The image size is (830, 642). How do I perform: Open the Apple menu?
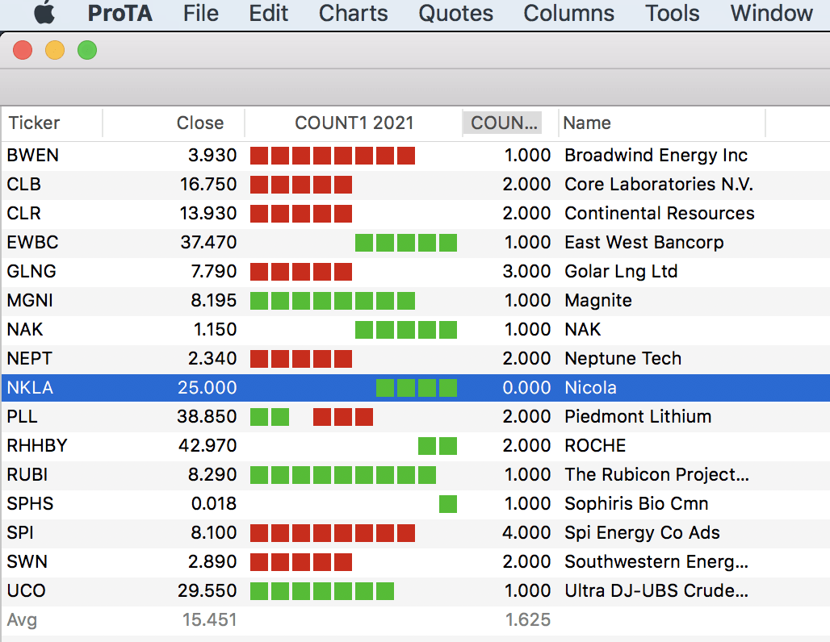[x=45, y=13]
